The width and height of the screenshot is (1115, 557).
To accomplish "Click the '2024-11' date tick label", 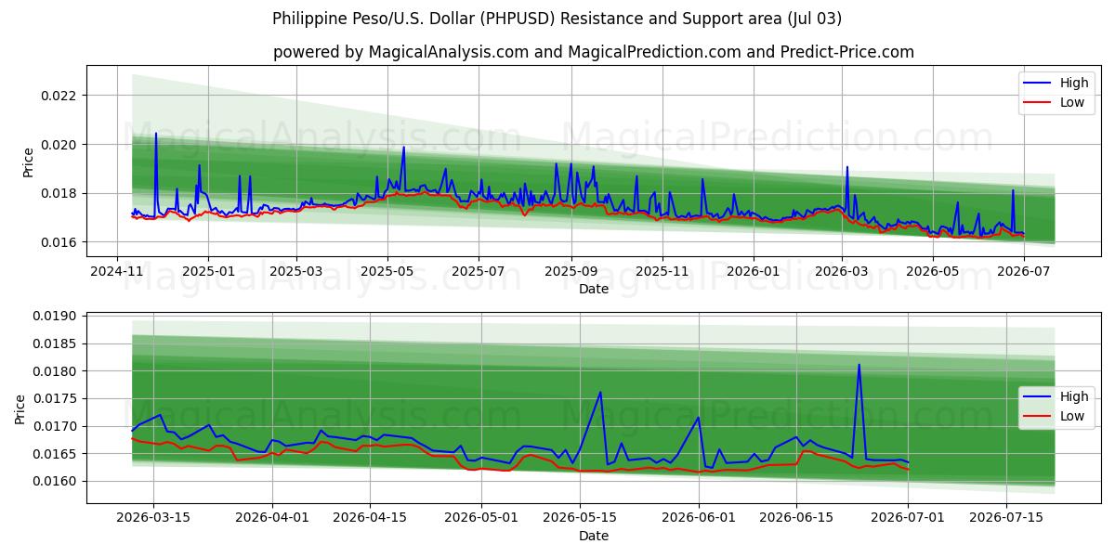I will [x=117, y=270].
